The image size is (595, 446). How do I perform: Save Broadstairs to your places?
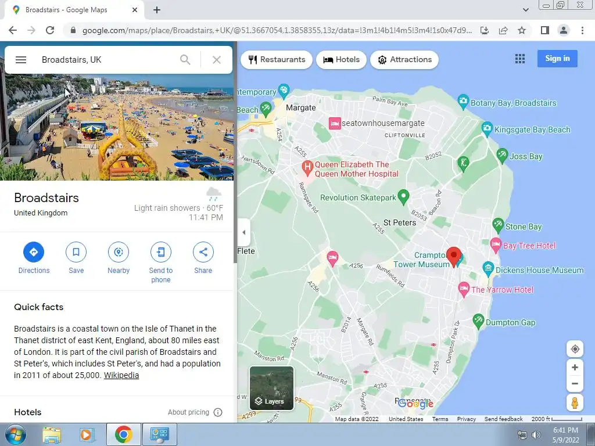pos(76,258)
